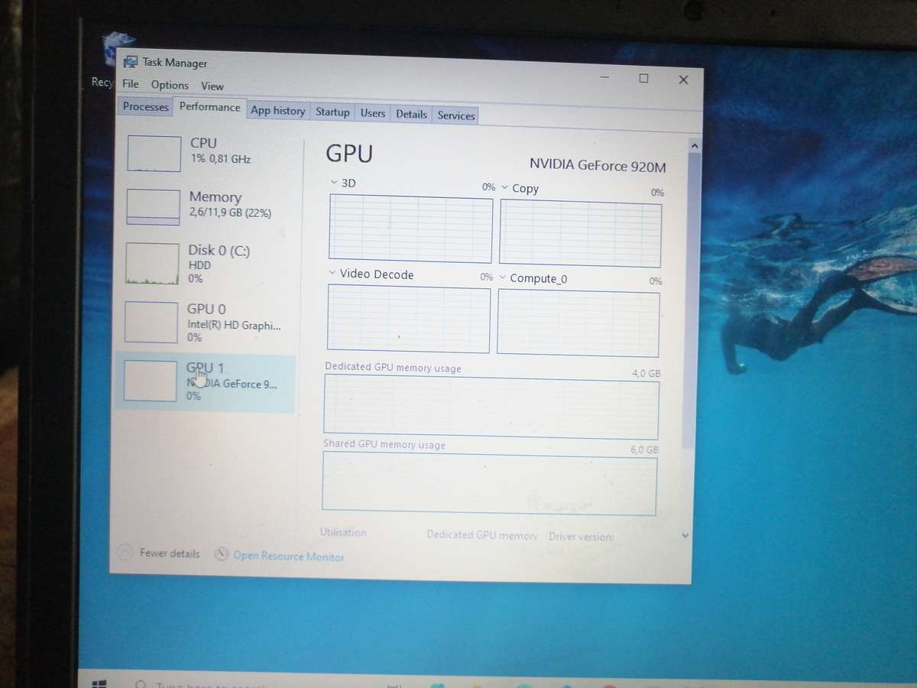This screenshot has width=917, height=688.
Task: Click the scrollbar up arrow in GPU panel
Action: pos(694,144)
